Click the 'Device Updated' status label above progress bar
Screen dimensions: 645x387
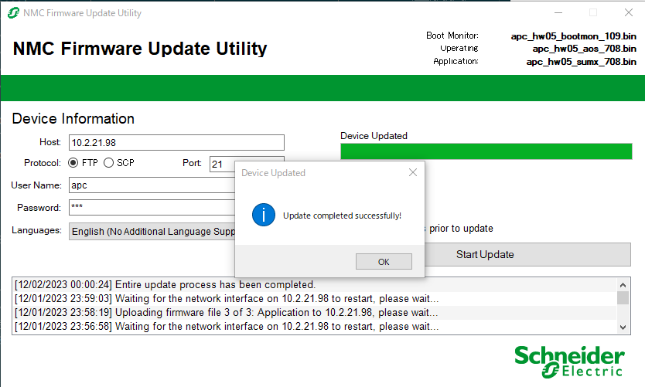374,136
